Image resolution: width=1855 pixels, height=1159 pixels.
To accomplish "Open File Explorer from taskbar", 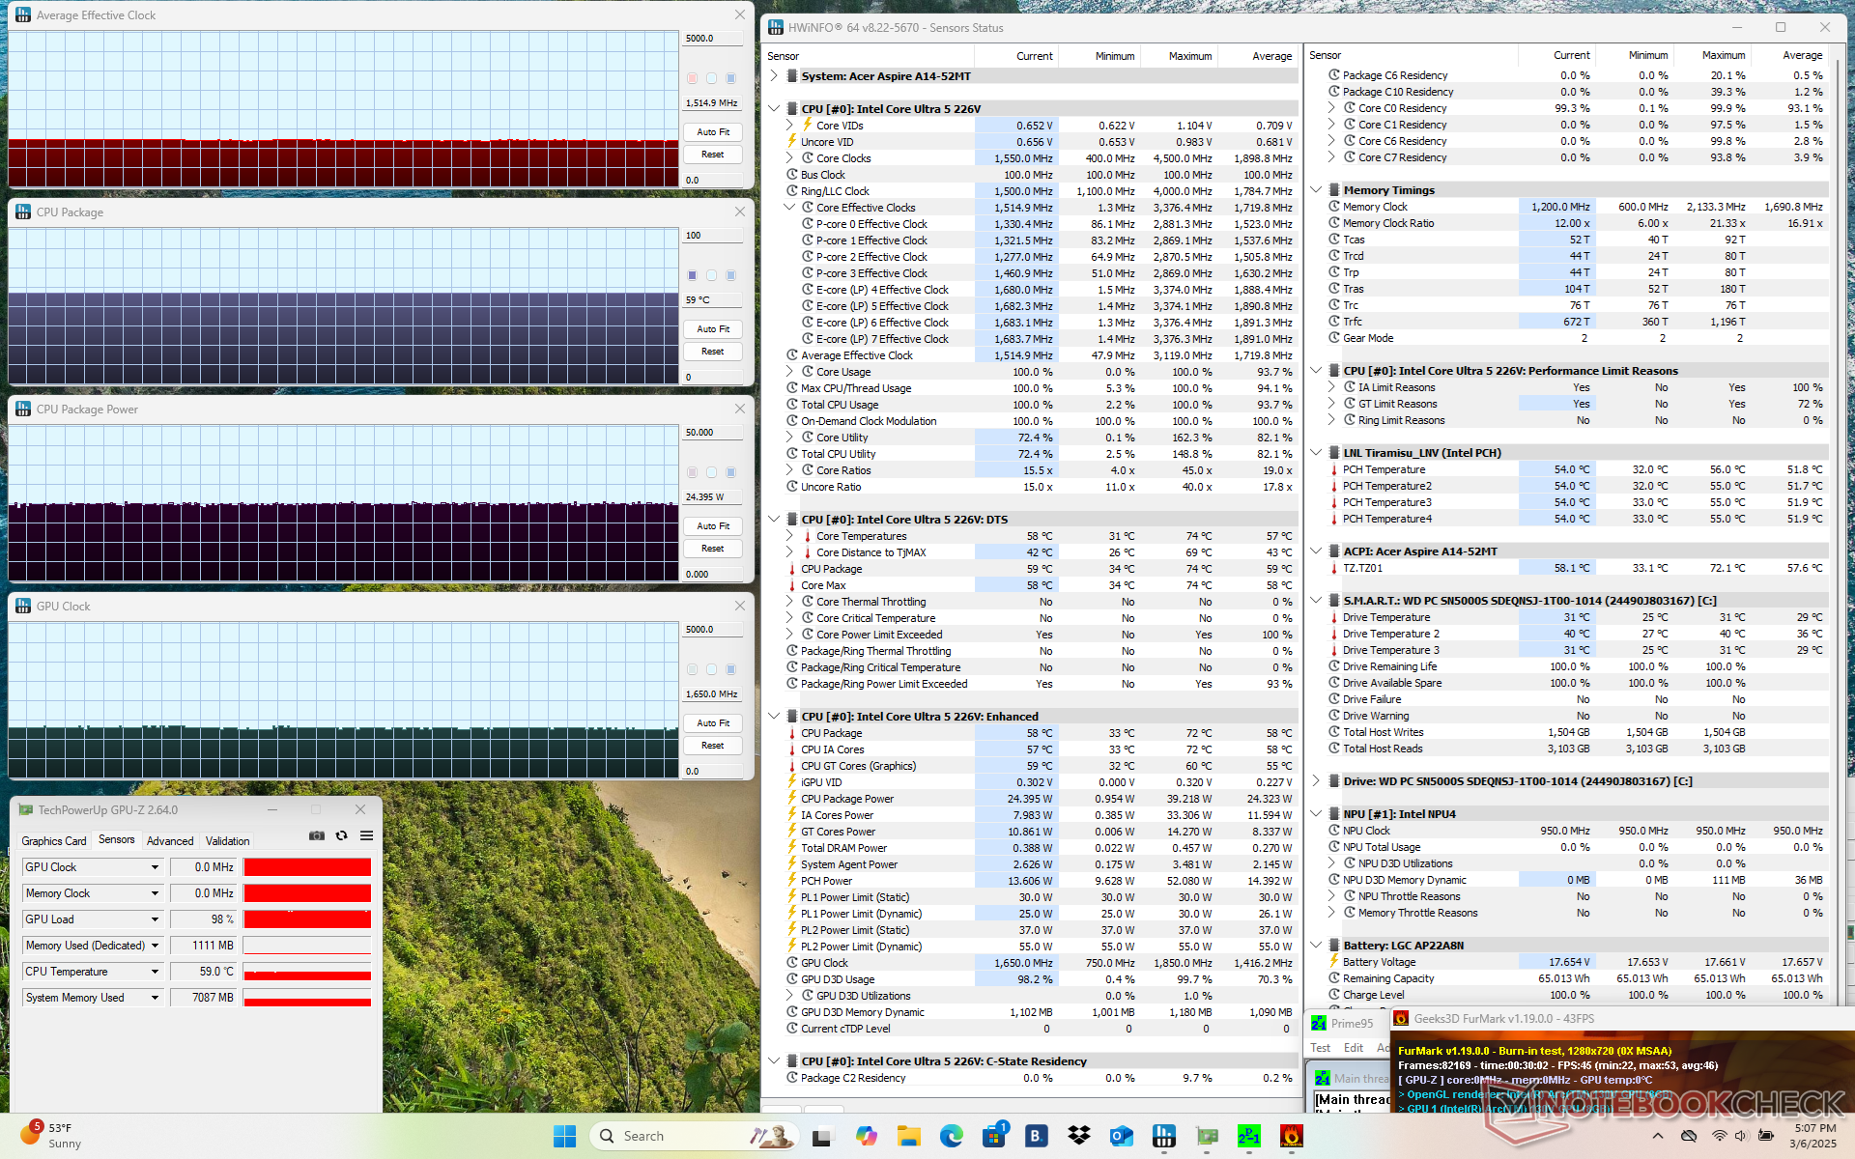I will [x=909, y=1136].
